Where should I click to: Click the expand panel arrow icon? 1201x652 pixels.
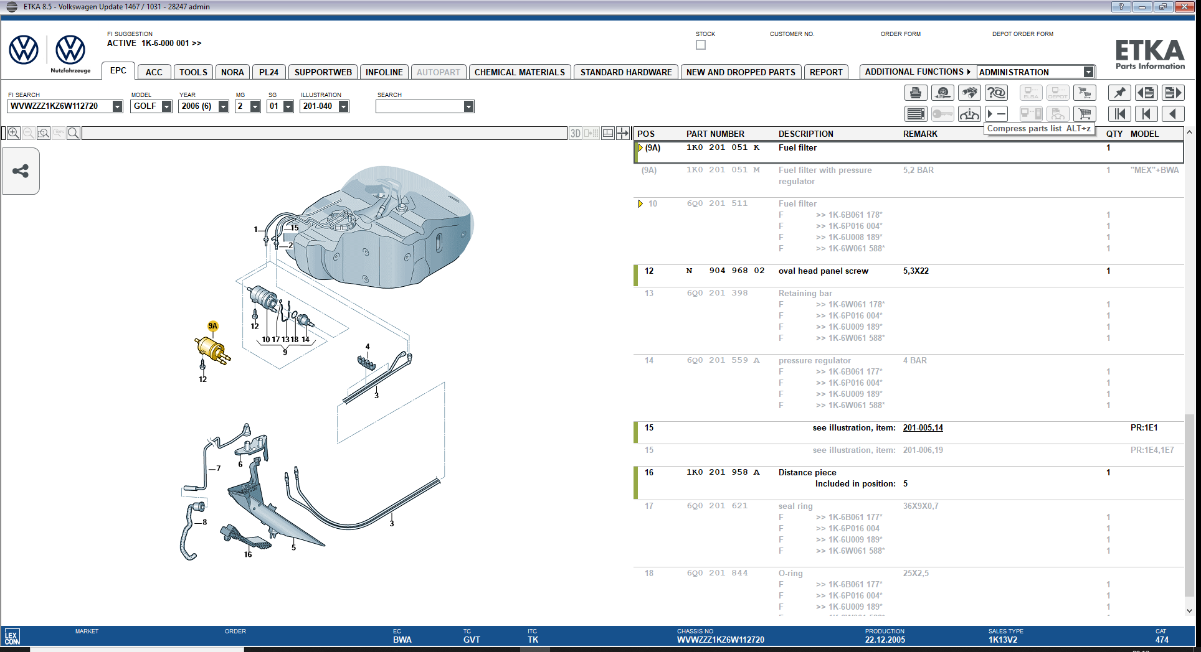click(623, 133)
